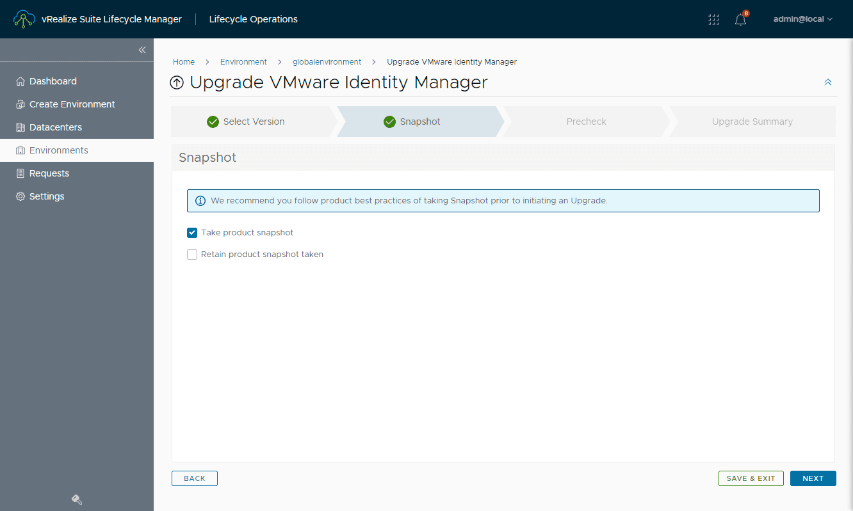The height and width of the screenshot is (511, 853).
Task: Click the vRealize cloud logo icon
Action: click(x=24, y=19)
